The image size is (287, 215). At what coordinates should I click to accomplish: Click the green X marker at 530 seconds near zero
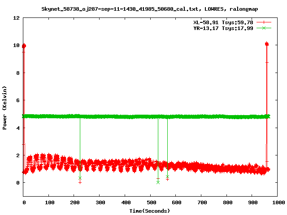(x=158, y=182)
